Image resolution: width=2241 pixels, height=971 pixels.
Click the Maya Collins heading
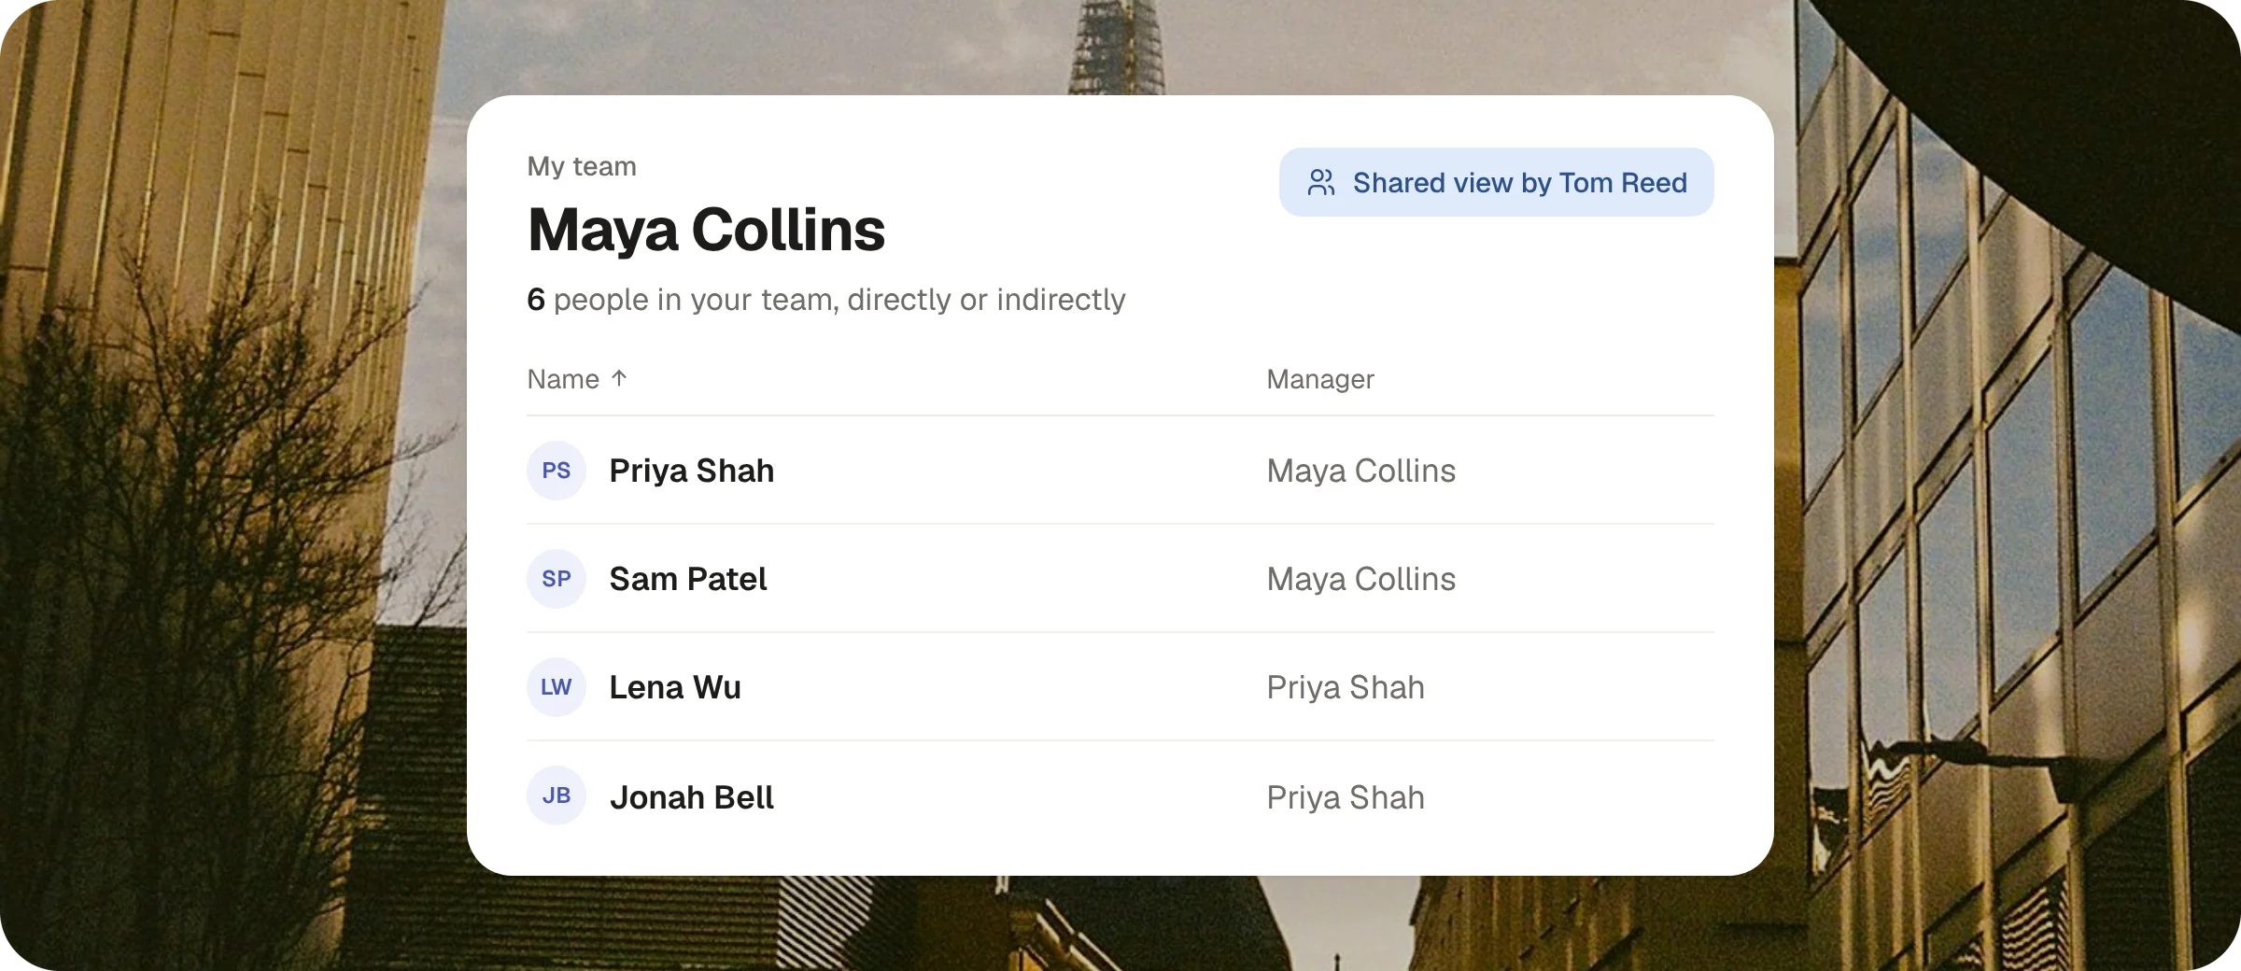706,230
